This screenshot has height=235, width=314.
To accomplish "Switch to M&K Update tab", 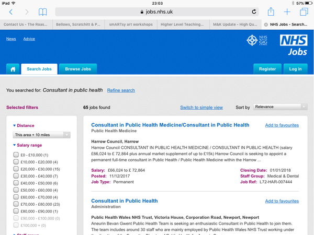I will pos(235,25).
